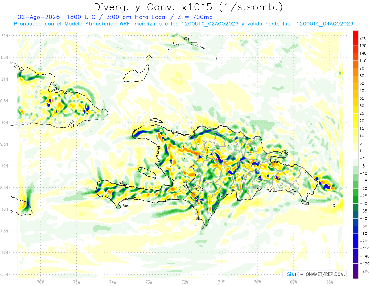Click the '17N' latitude label
The image size is (370, 286).
point(4,253)
